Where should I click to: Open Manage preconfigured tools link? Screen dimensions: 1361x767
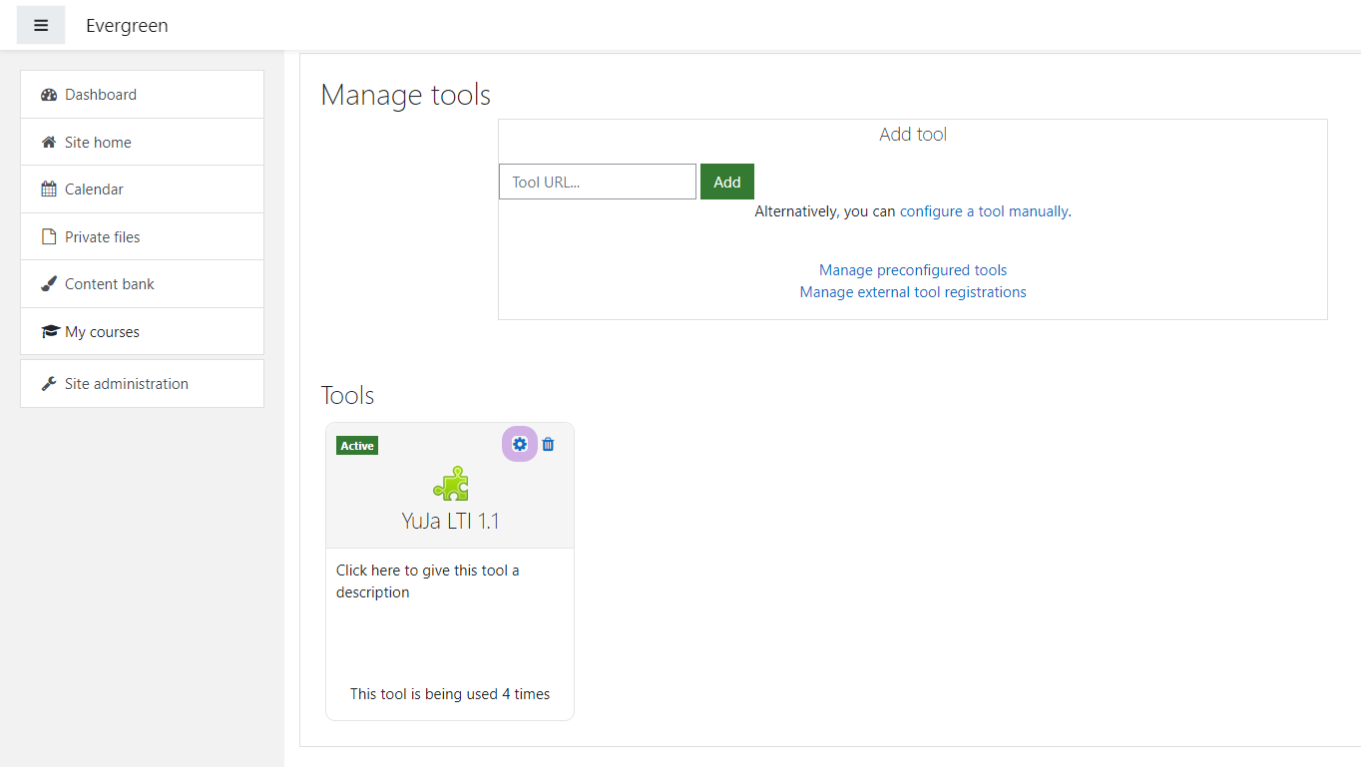click(913, 270)
